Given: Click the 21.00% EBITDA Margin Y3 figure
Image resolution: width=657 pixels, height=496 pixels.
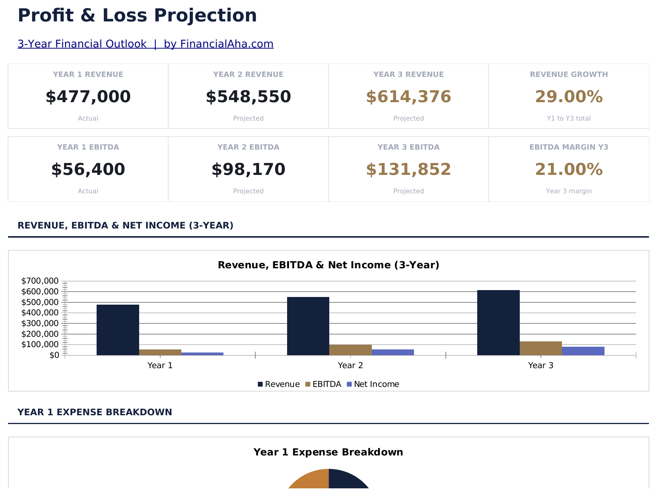Looking at the screenshot, I should (569, 170).
